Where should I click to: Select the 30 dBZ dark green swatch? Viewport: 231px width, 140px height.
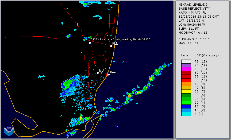pos(186,95)
